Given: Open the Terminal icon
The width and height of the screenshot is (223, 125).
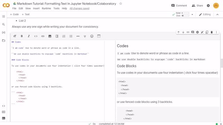Looking at the screenshot, I should click(x=3, y=118).
